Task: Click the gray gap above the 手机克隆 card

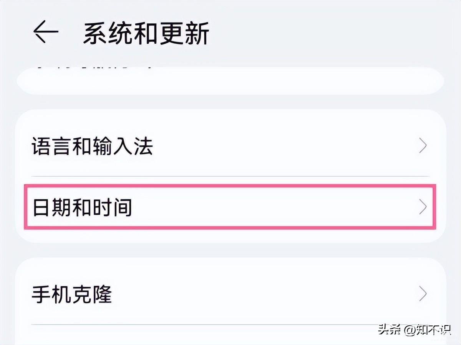Action: [x=230, y=250]
